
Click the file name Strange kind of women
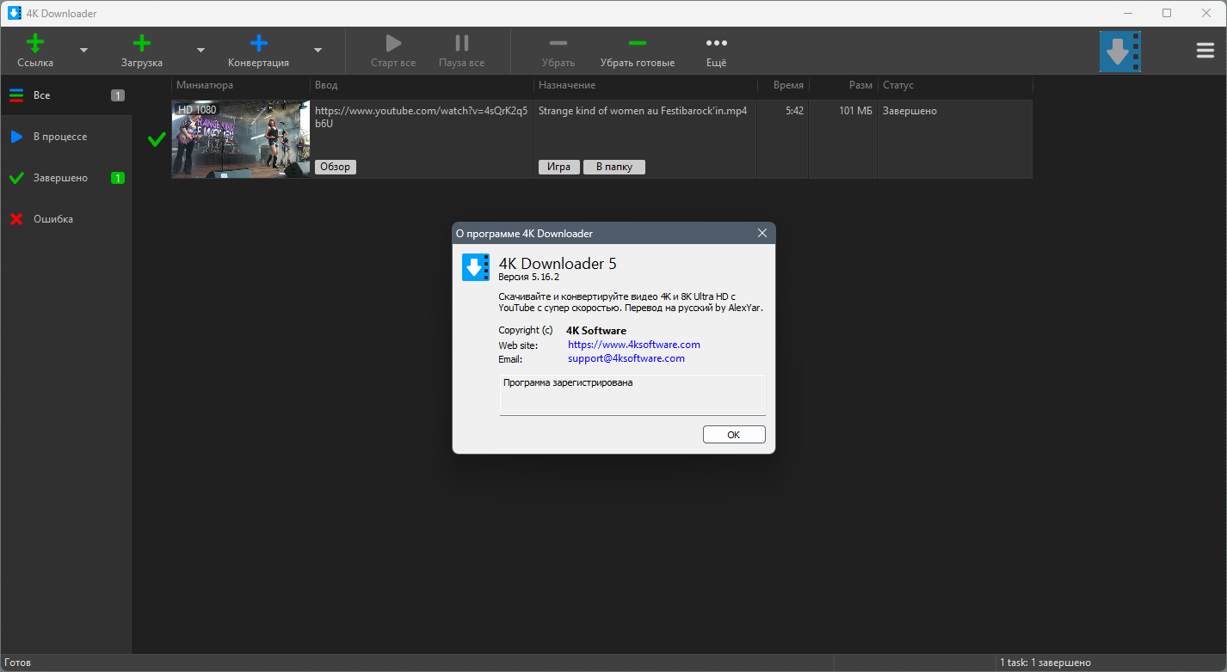point(642,111)
